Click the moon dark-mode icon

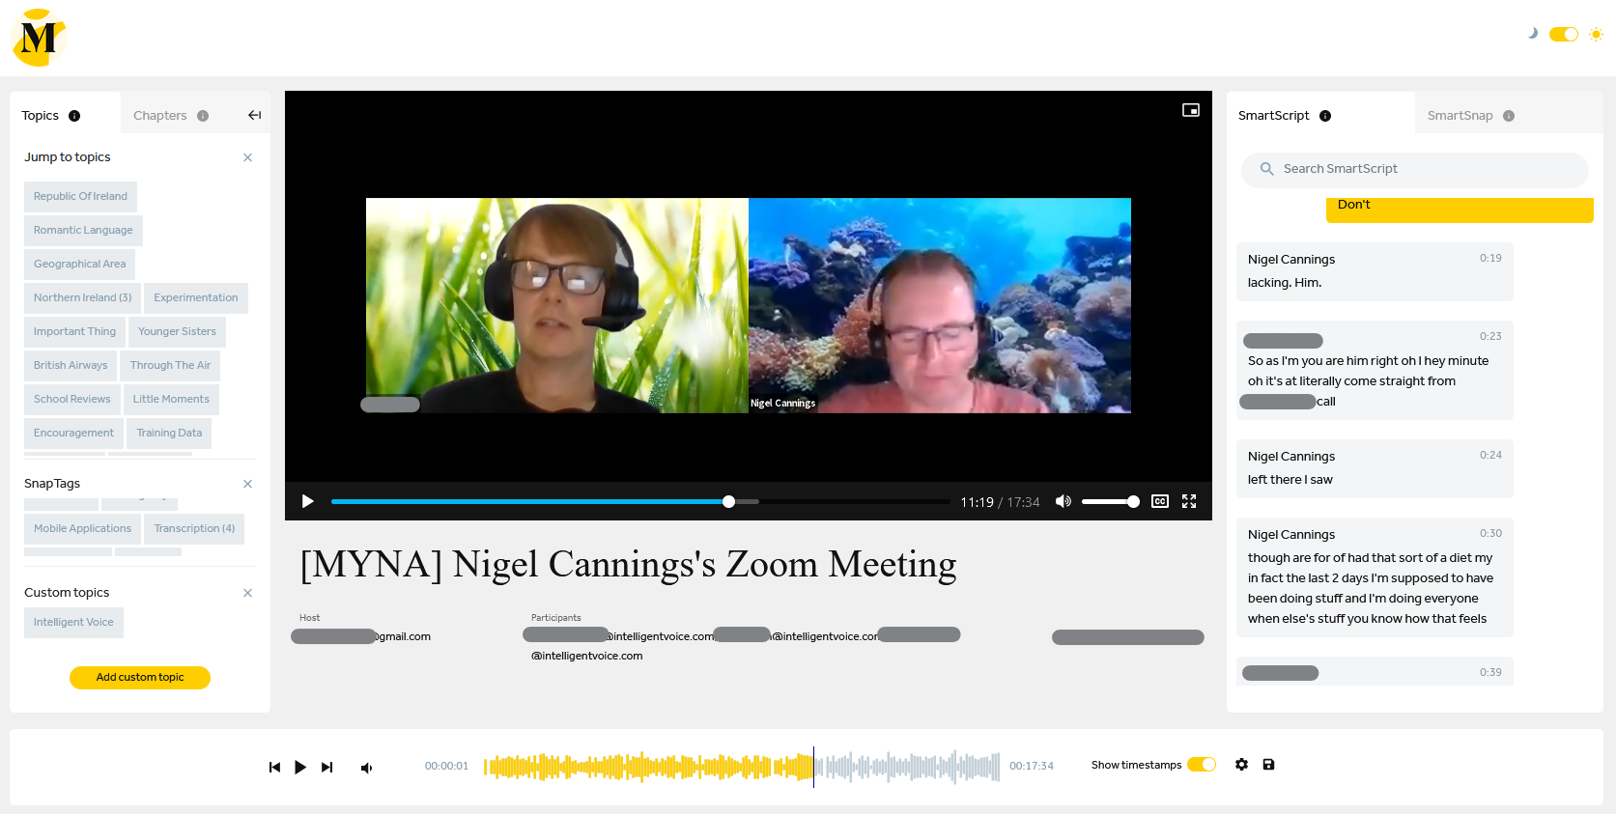pyautogui.click(x=1533, y=34)
